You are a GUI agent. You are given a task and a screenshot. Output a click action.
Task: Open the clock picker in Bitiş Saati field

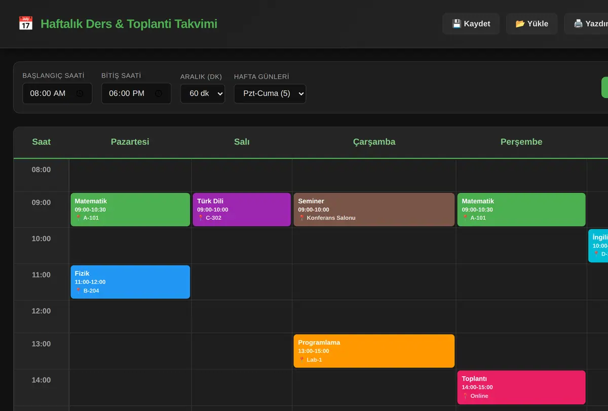point(159,93)
